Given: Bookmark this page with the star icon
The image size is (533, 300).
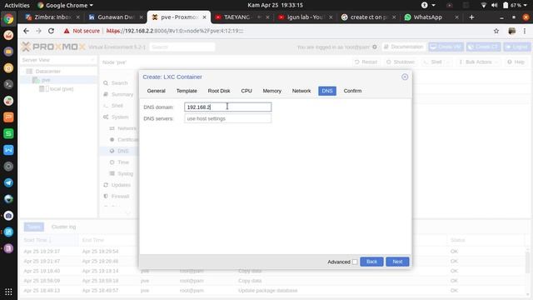Looking at the screenshot, I should pos(496,31).
